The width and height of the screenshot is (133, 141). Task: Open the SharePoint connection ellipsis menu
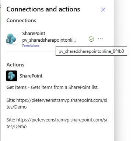101,39
